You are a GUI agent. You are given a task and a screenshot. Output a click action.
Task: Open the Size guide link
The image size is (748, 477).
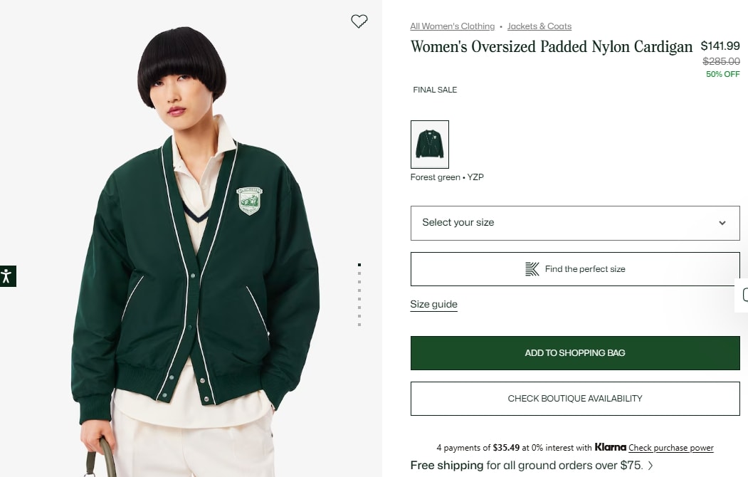[x=433, y=304]
